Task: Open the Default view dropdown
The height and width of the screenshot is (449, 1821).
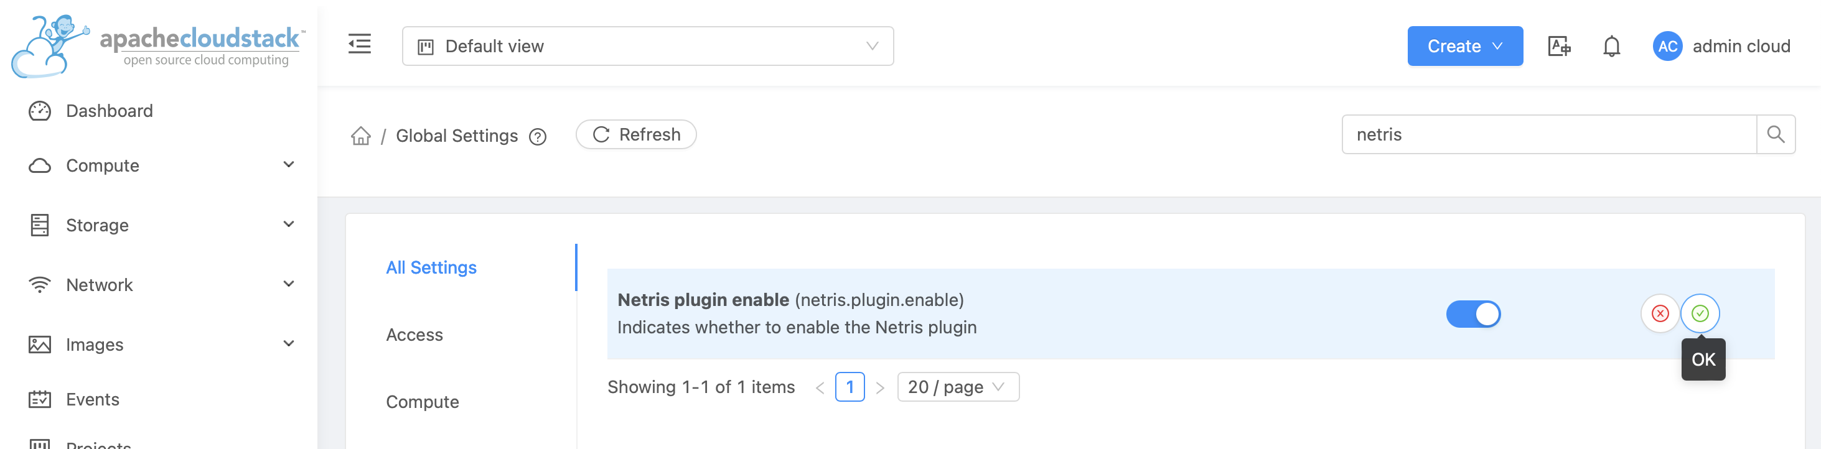Action: click(646, 45)
